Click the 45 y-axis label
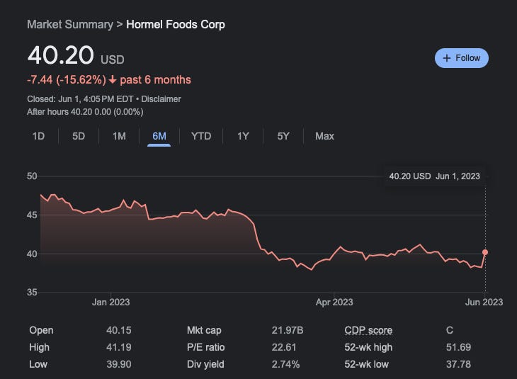 pyautogui.click(x=32, y=215)
